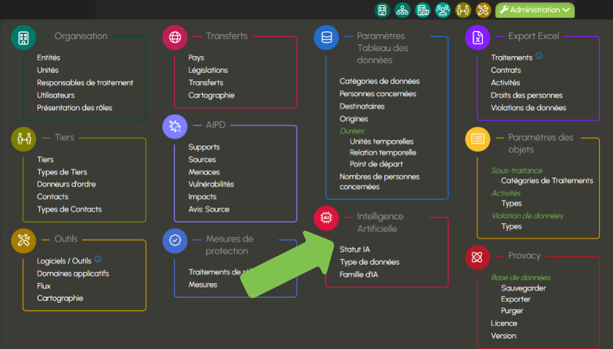Open Catégories de données
Viewport: 613px width, 349px height.
379,81
